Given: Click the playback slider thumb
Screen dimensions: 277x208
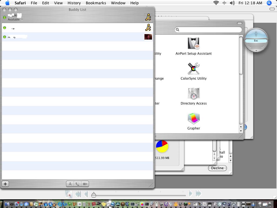Looking at the screenshot, I should pos(94,195).
